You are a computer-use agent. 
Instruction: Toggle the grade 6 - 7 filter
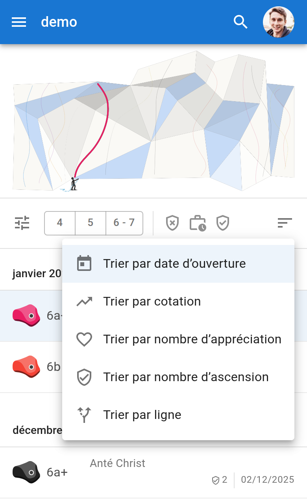pos(124,223)
